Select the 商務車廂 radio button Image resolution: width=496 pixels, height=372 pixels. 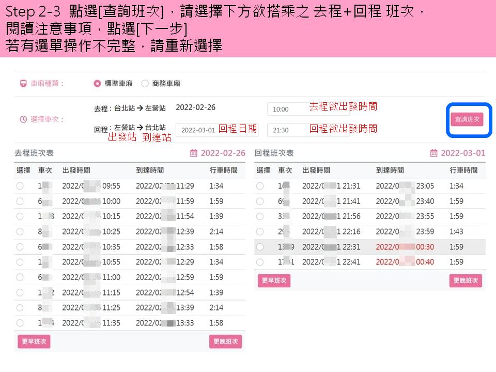(145, 83)
